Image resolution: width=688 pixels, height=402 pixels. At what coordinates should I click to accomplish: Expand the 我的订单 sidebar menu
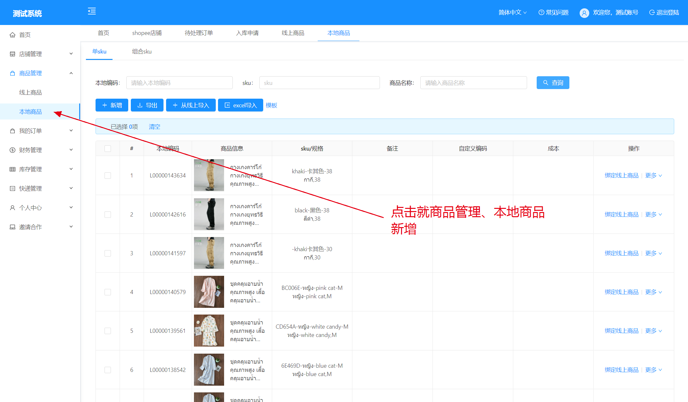click(71, 131)
